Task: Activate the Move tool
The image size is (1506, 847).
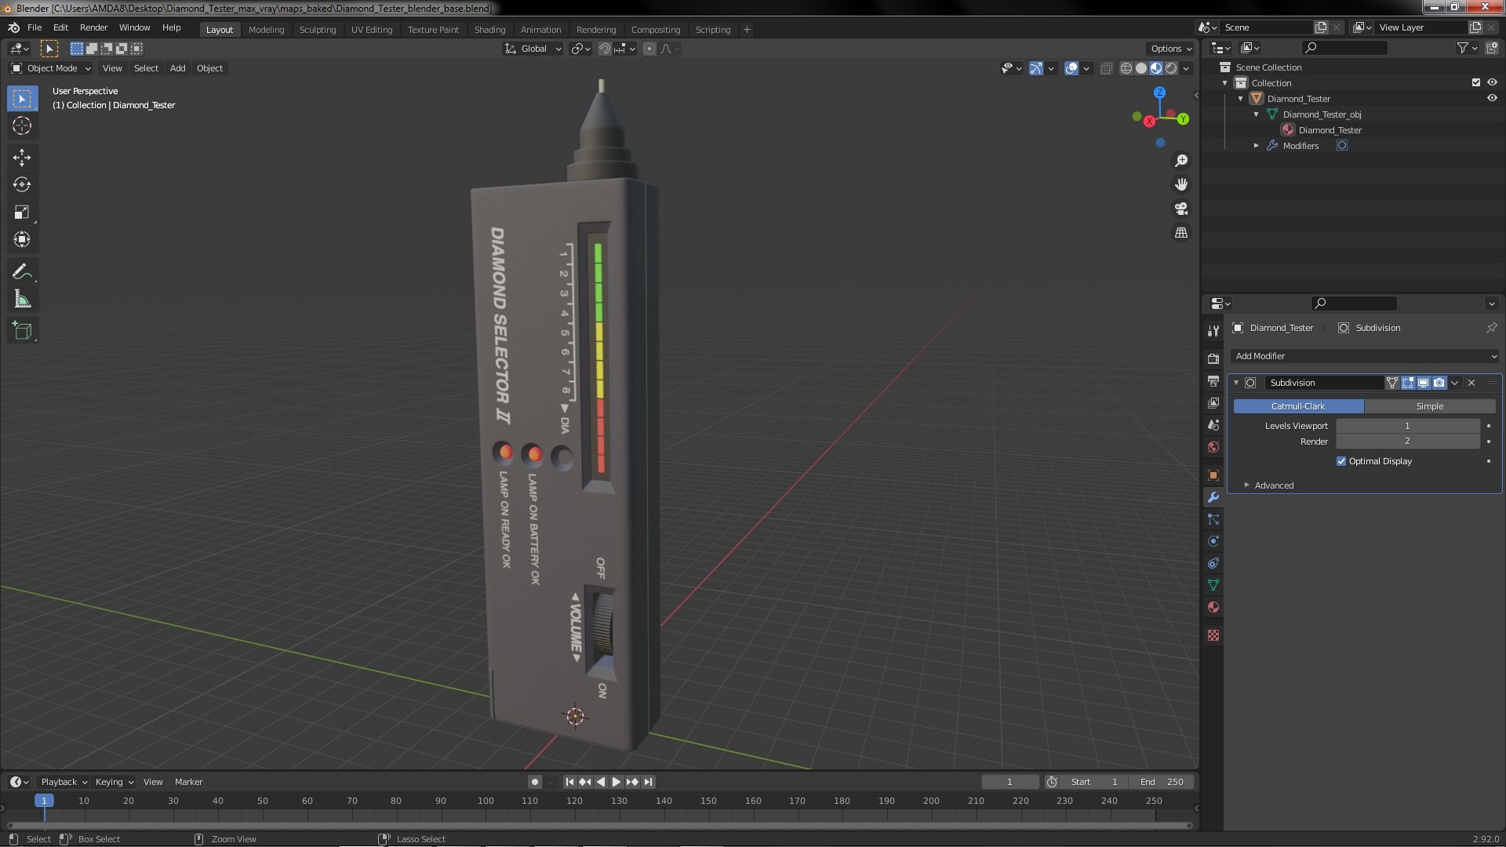Action: click(x=22, y=158)
